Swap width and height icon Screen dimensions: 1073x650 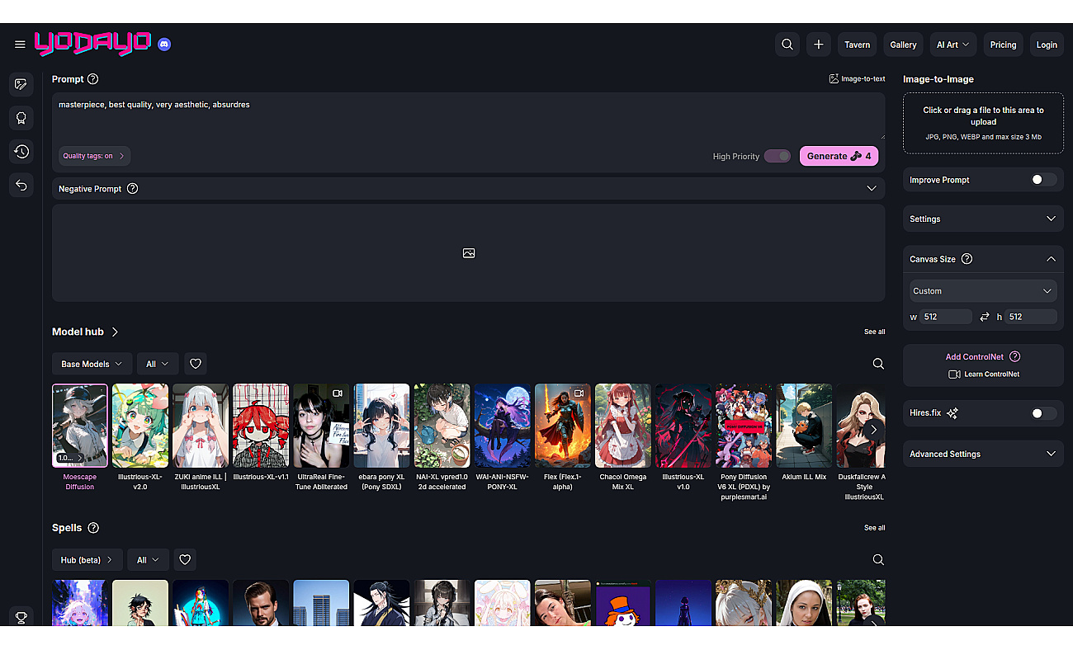tap(984, 317)
